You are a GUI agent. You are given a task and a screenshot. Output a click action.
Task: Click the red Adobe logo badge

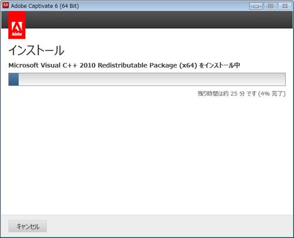click(17, 25)
